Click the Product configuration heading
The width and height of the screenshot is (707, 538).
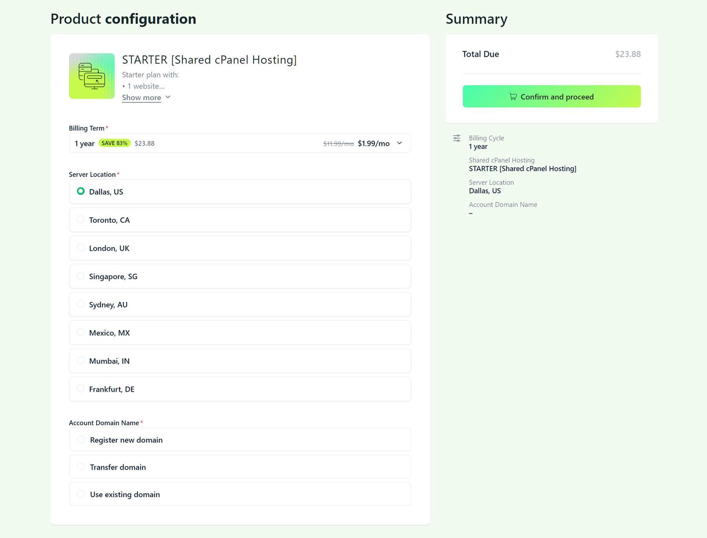(123, 19)
